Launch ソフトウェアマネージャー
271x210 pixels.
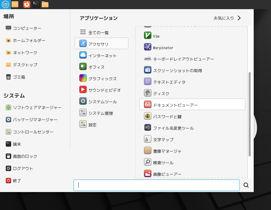(34, 107)
